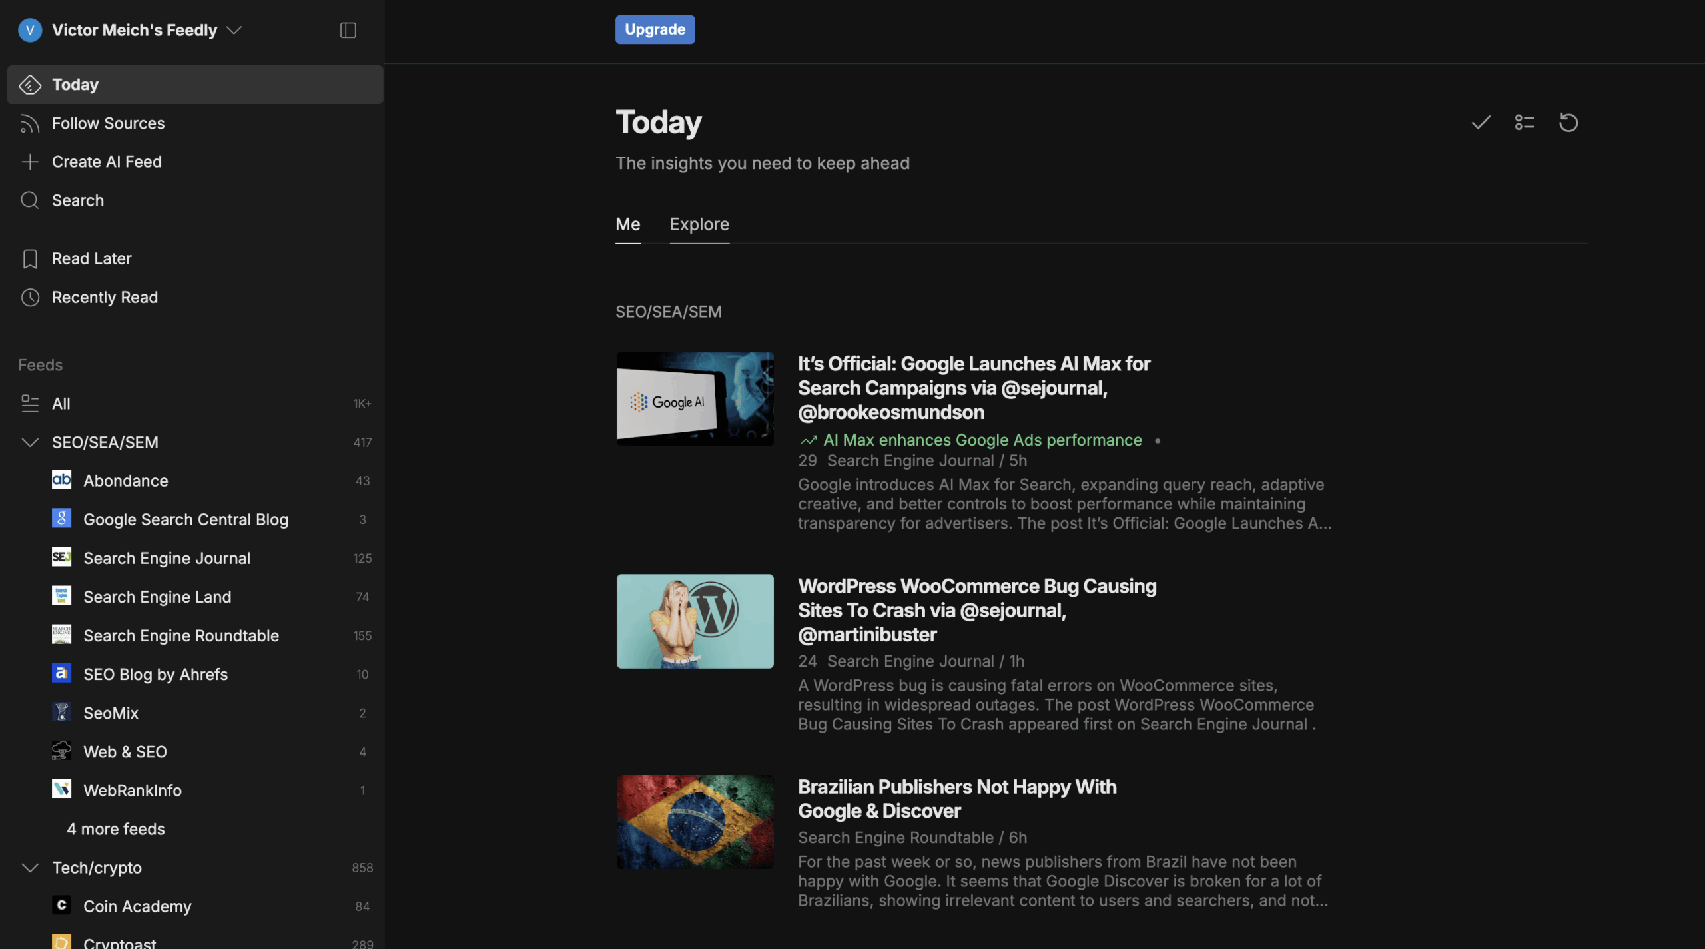Open Create AI Feed
1705x949 pixels.
(x=107, y=162)
